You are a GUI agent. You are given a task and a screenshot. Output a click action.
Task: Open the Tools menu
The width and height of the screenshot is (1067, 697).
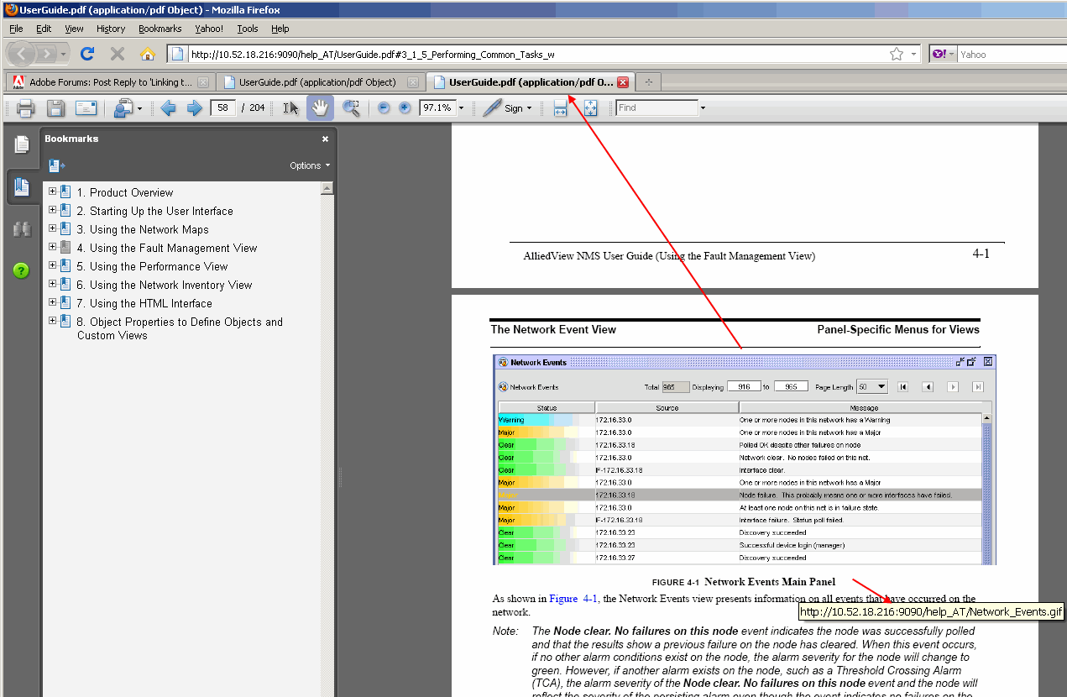(248, 29)
